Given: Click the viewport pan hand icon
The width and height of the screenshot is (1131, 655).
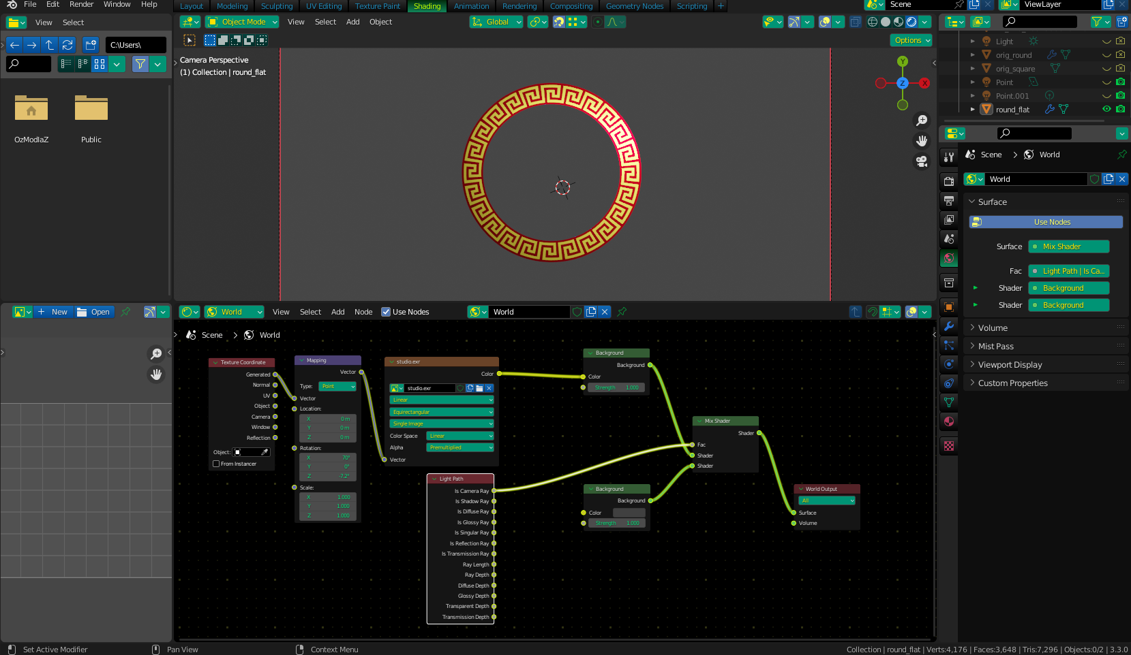Looking at the screenshot, I should click(922, 141).
